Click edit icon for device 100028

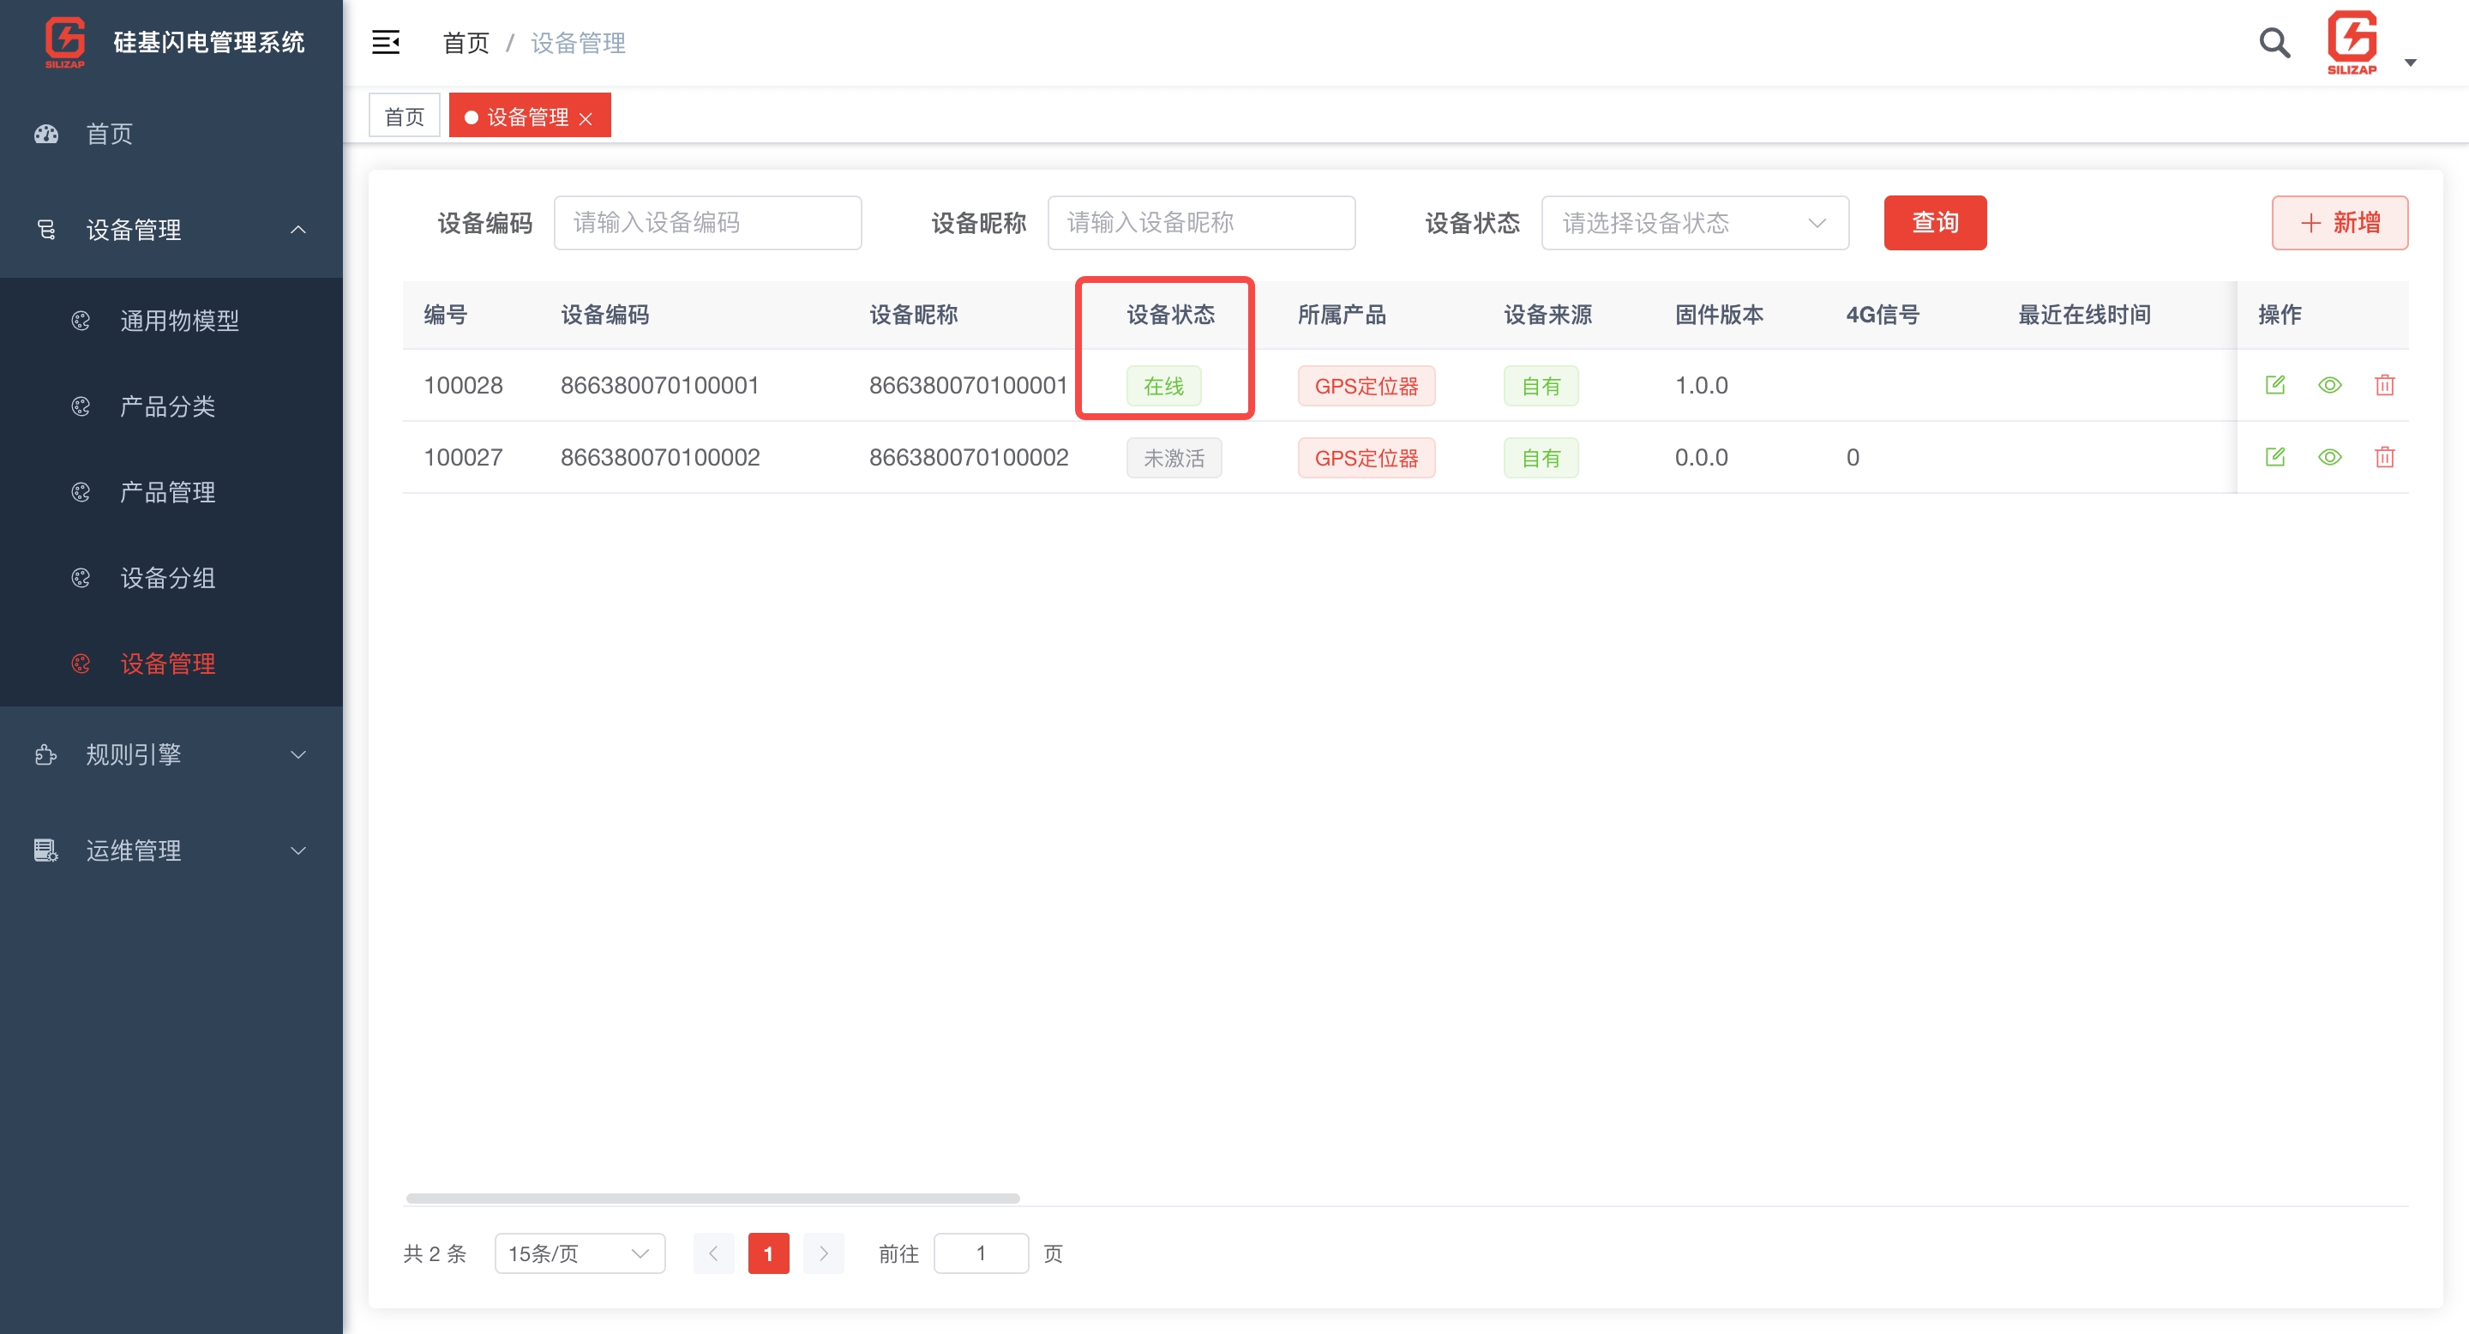(x=2274, y=385)
